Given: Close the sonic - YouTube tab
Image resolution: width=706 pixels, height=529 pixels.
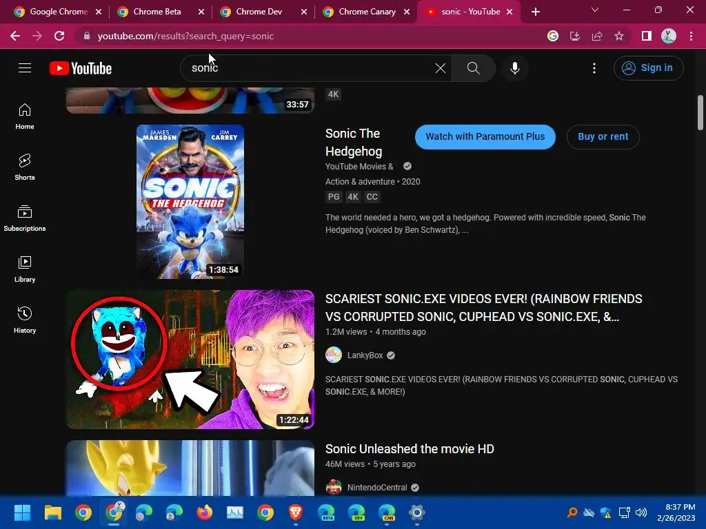Looking at the screenshot, I should [x=510, y=12].
